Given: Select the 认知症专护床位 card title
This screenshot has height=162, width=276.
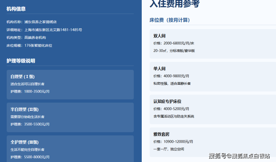Looking at the screenshot, I should click(167, 102).
